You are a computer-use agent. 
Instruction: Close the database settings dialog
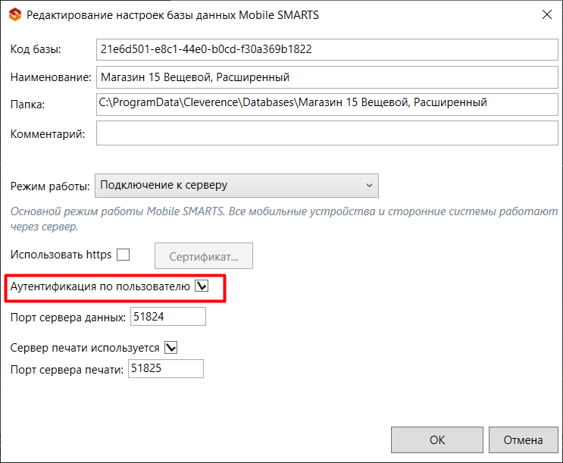click(x=546, y=14)
